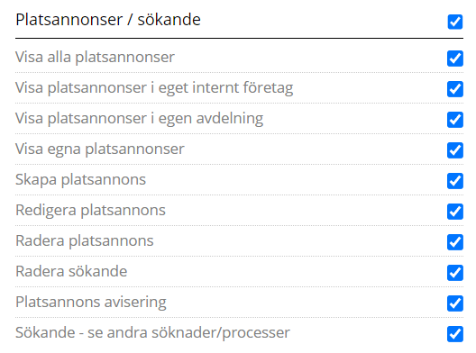
Task: Uncheck the Redigera platsannons checkbox
Action: tap(455, 212)
